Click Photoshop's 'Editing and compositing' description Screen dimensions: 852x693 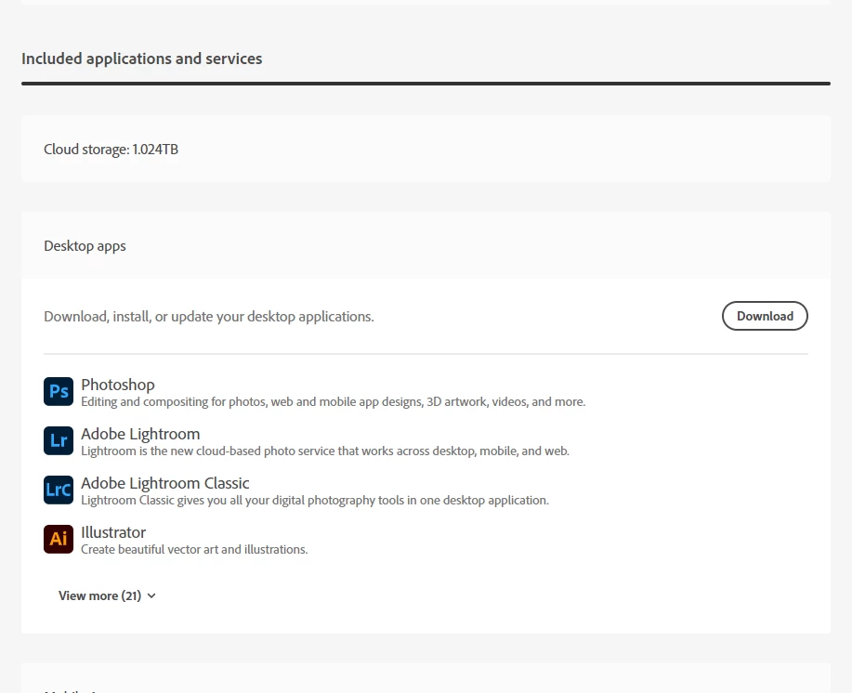(333, 402)
